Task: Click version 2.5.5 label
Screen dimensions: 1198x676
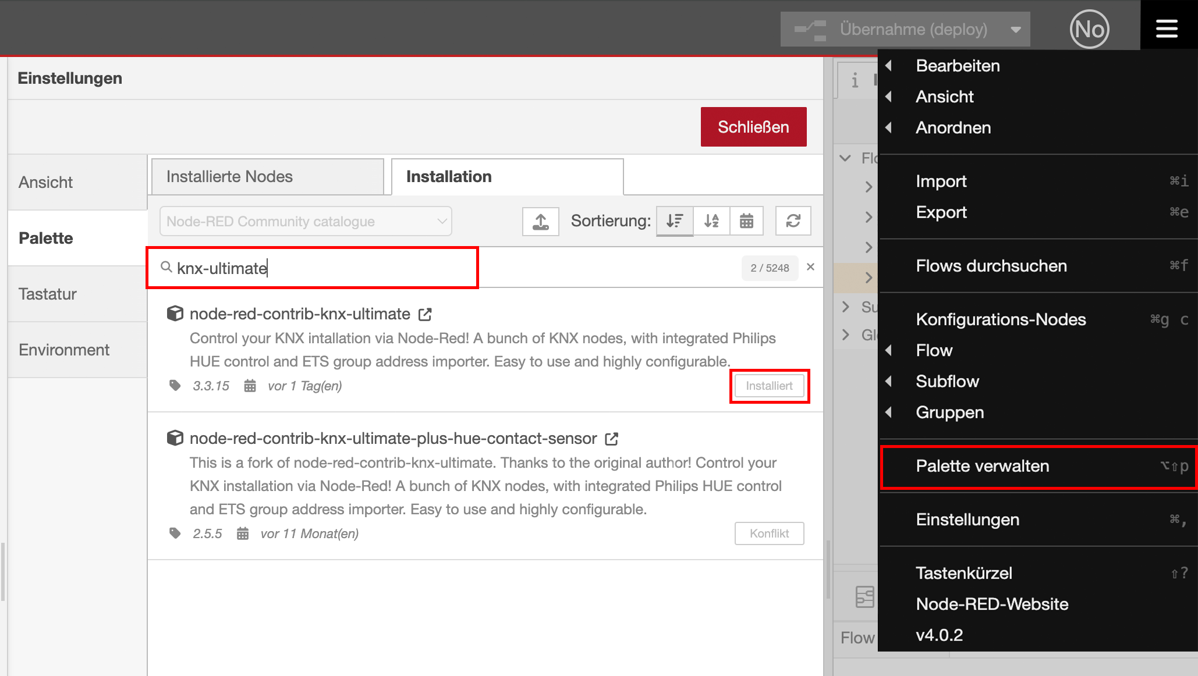Action: pyautogui.click(x=207, y=533)
